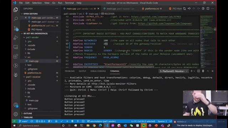Click Spaces: 2 indentation setting
228x128 pixels.
162,121
